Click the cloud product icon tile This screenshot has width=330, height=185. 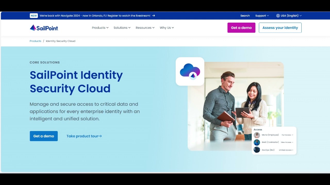pos(190,71)
